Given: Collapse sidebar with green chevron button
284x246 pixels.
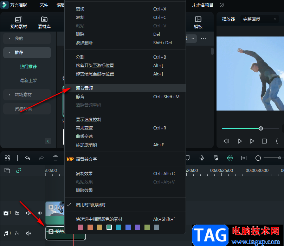Looking at the screenshot, I should tap(48, 141).
